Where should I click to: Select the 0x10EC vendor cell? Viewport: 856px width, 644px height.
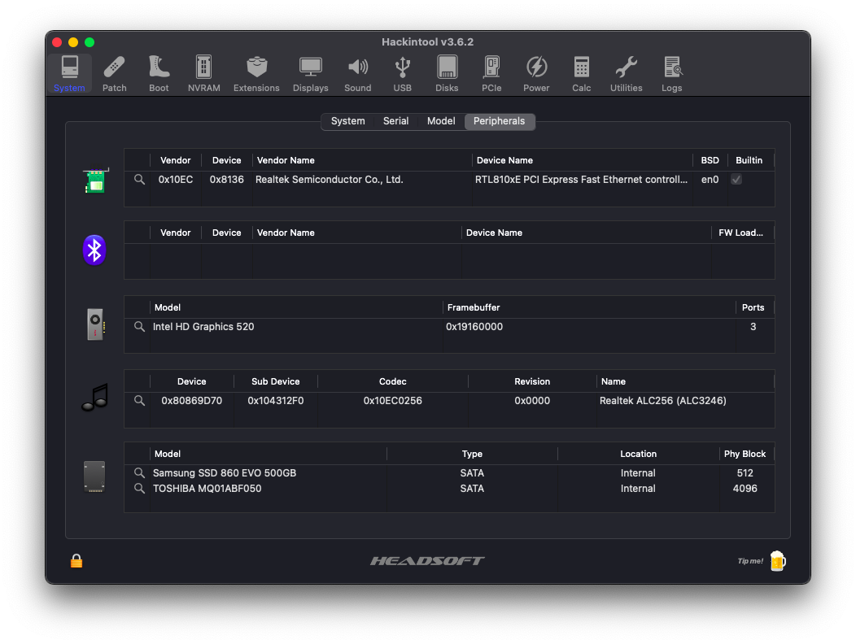[x=175, y=180]
